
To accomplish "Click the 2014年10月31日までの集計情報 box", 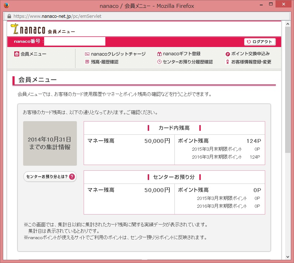I will [x=50, y=143].
